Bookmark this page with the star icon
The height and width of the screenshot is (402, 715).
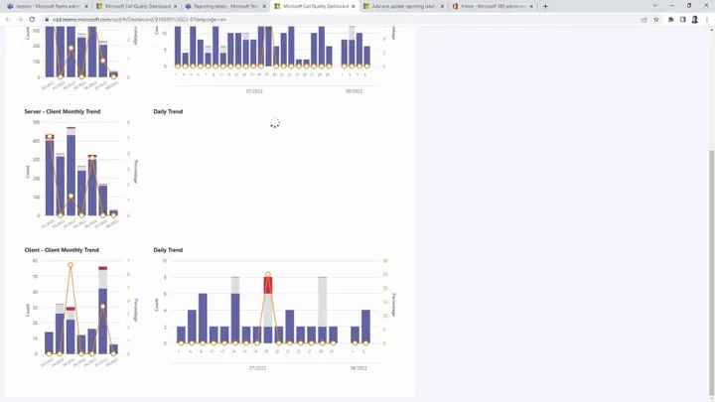[655, 20]
